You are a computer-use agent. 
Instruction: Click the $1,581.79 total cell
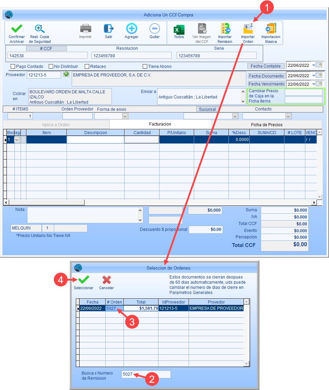point(141,308)
